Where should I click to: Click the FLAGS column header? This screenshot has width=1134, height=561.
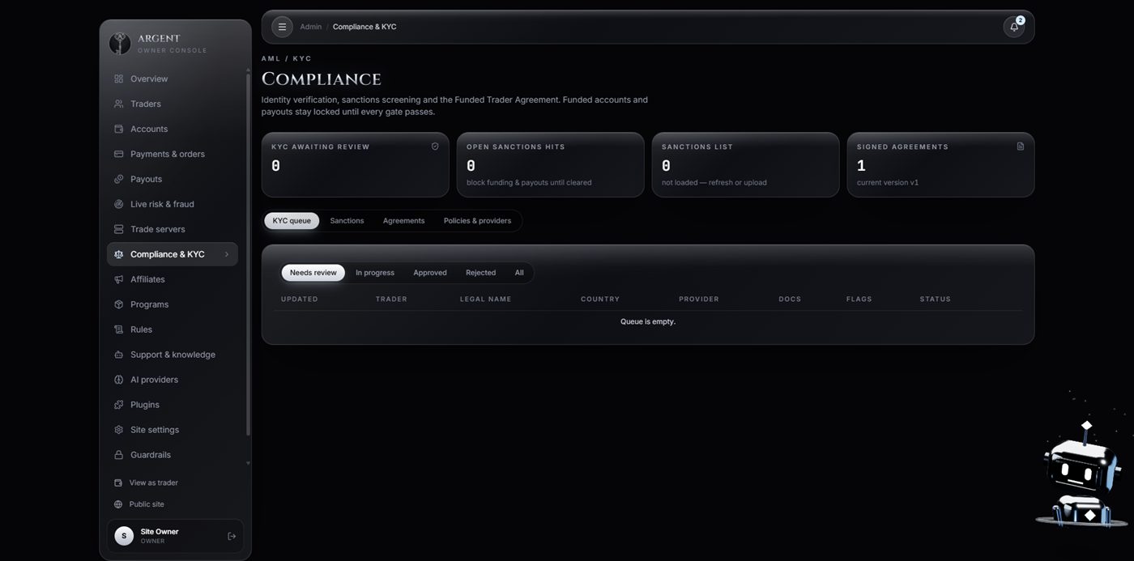859,300
